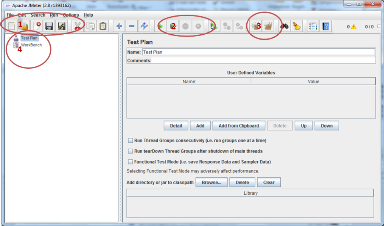
Task: Open the Function Helper dialog icon
Action: coord(313,26)
